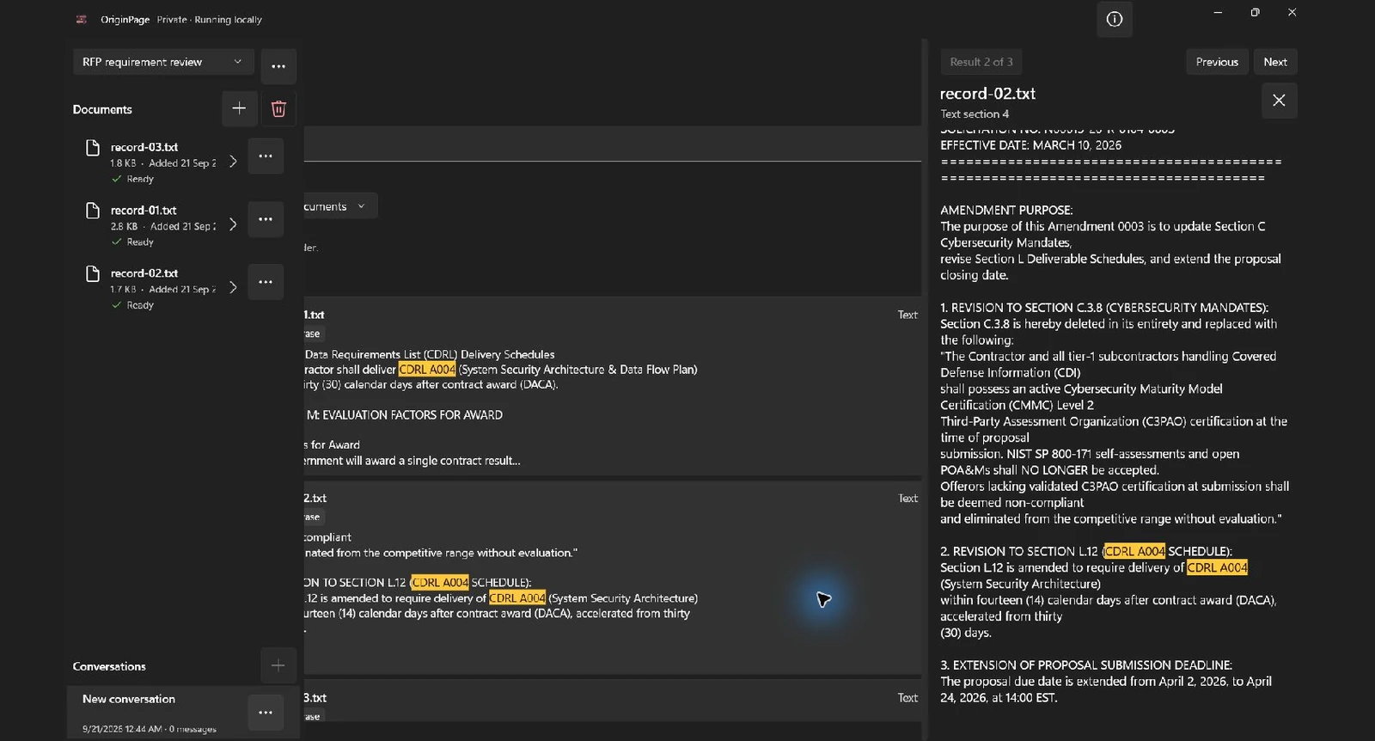Open more options for record-03.txt
The image size is (1375, 741).
point(266,156)
